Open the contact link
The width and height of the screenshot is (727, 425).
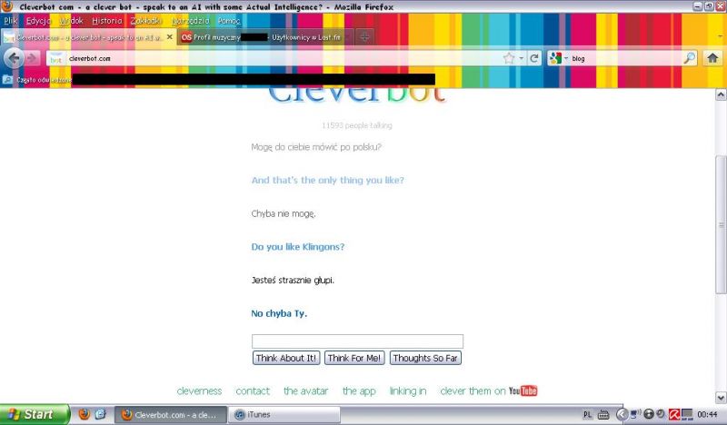coord(253,391)
